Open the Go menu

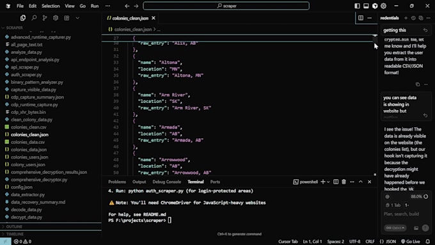(x=83, y=6)
